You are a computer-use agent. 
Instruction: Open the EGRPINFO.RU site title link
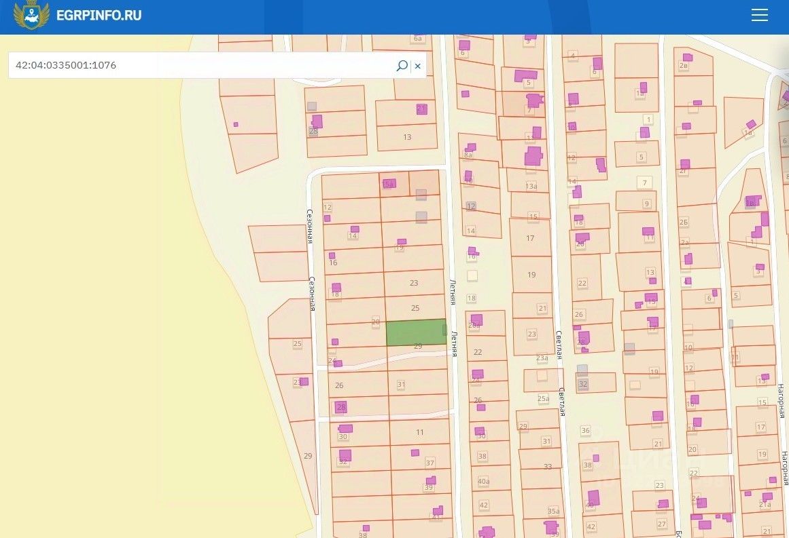click(x=99, y=15)
